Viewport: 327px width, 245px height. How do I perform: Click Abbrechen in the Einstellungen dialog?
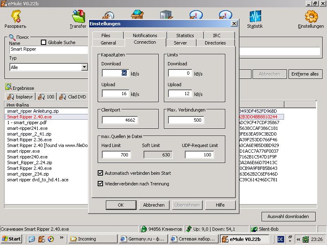[x=154, y=205]
